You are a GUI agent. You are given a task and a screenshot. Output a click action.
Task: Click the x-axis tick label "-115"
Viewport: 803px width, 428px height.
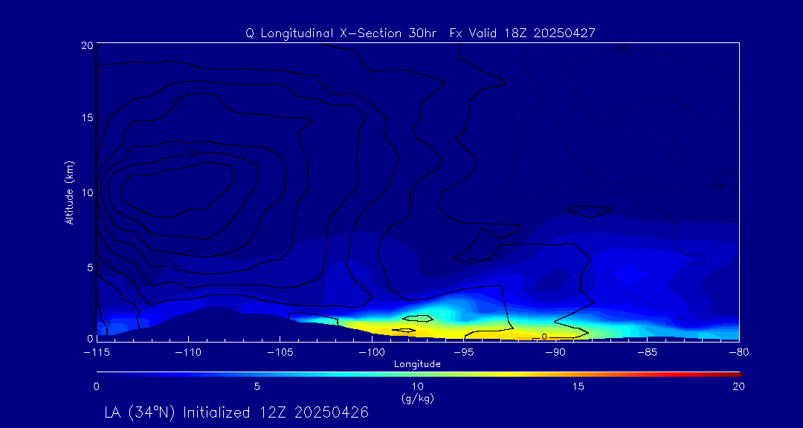[x=97, y=353]
